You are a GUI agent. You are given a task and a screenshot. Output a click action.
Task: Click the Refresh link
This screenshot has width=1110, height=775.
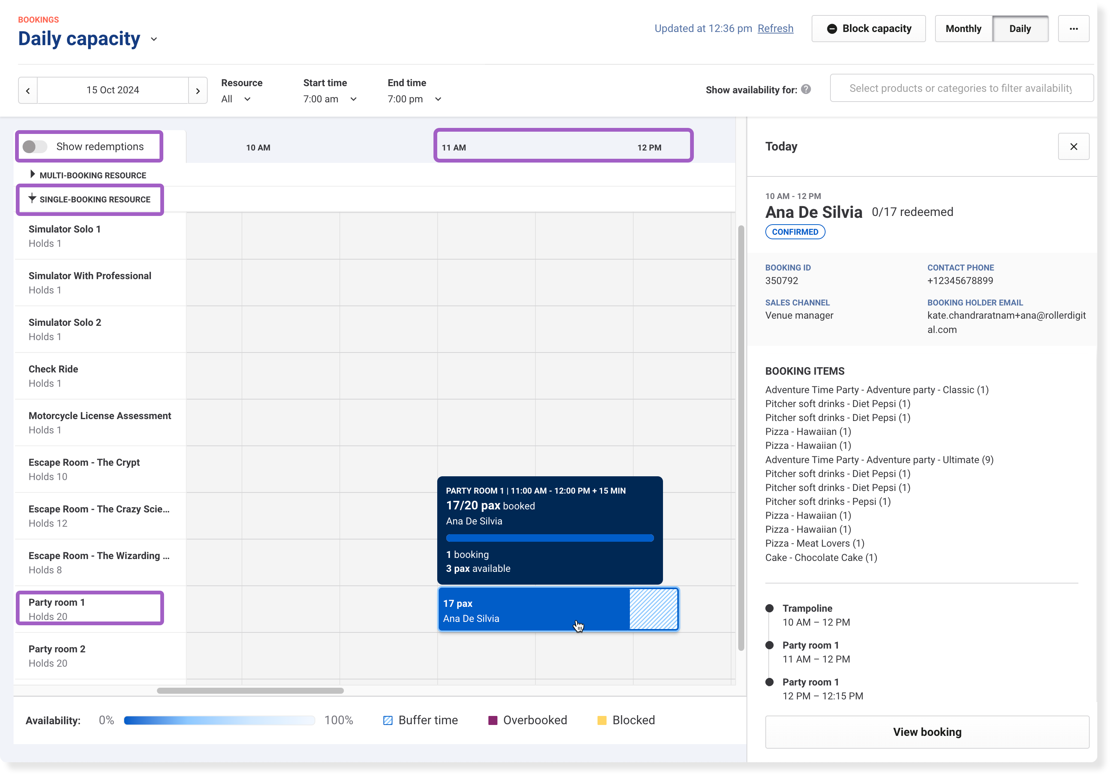pyautogui.click(x=775, y=29)
